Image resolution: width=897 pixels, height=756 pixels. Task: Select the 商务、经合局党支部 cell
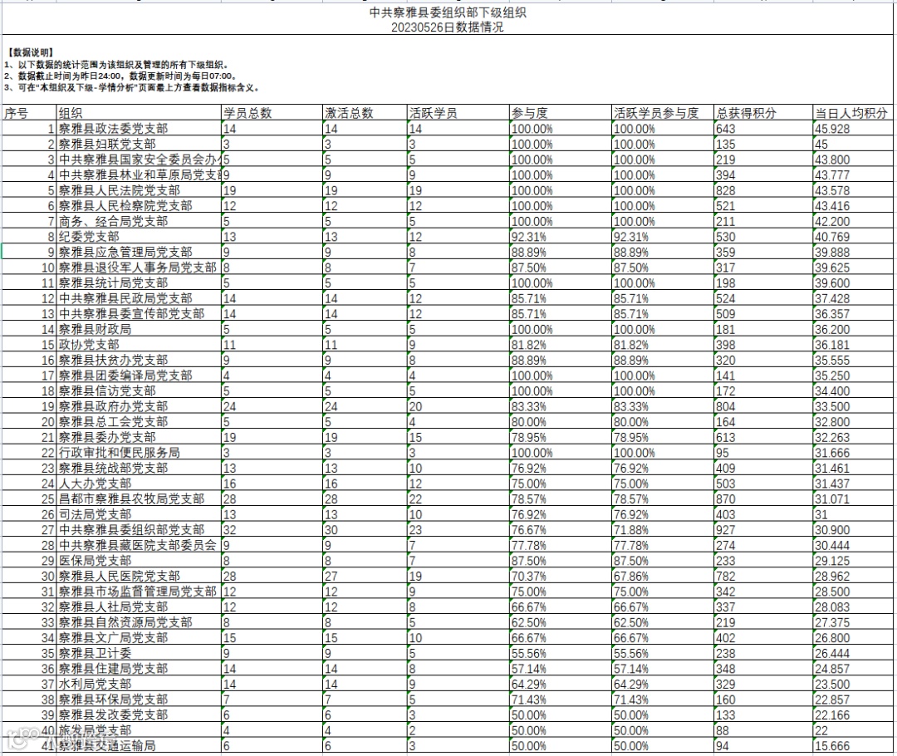139,221
